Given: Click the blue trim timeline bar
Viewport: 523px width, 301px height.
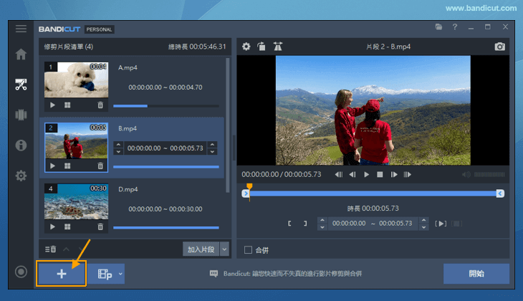Looking at the screenshot, I should (x=373, y=193).
